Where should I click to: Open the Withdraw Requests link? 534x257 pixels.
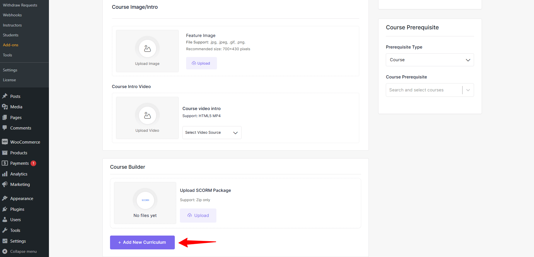20,5
